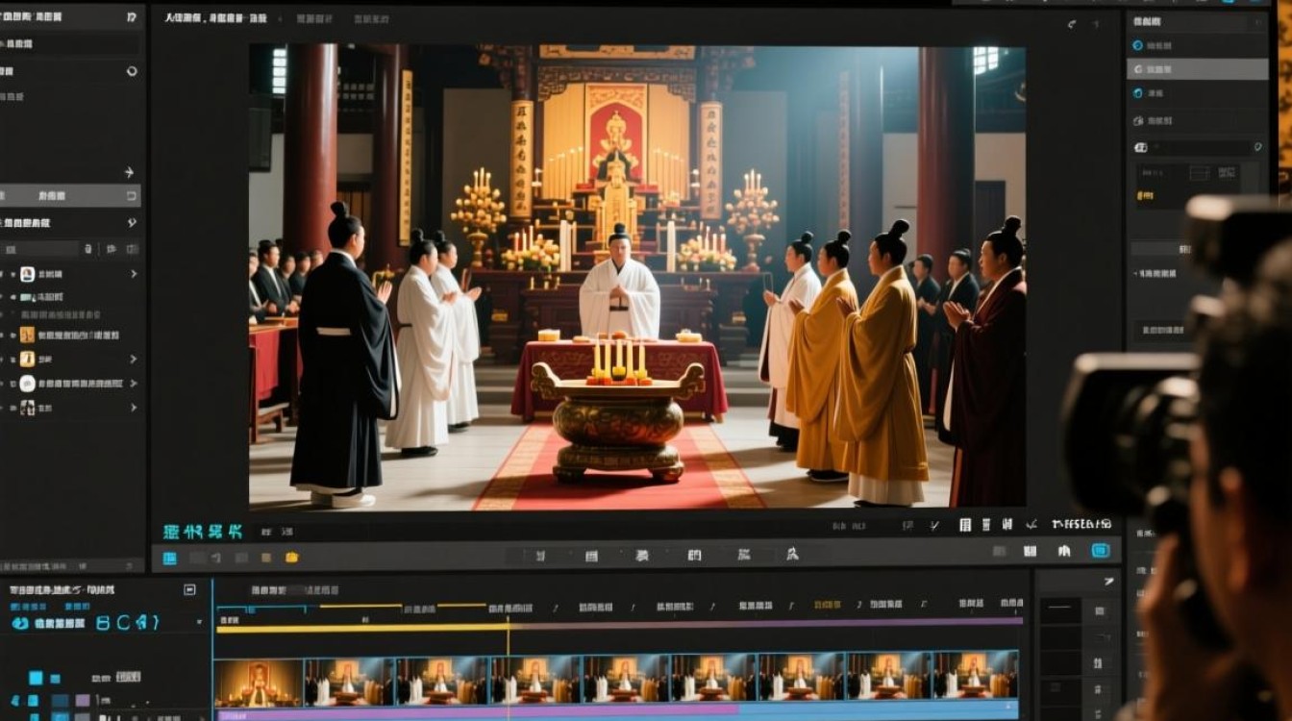Click the trash icon beside the left search field

88,249
